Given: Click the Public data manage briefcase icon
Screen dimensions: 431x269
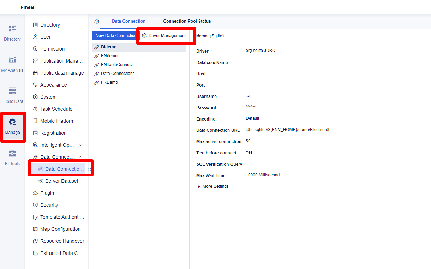Looking at the screenshot, I should click(x=35, y=73).
